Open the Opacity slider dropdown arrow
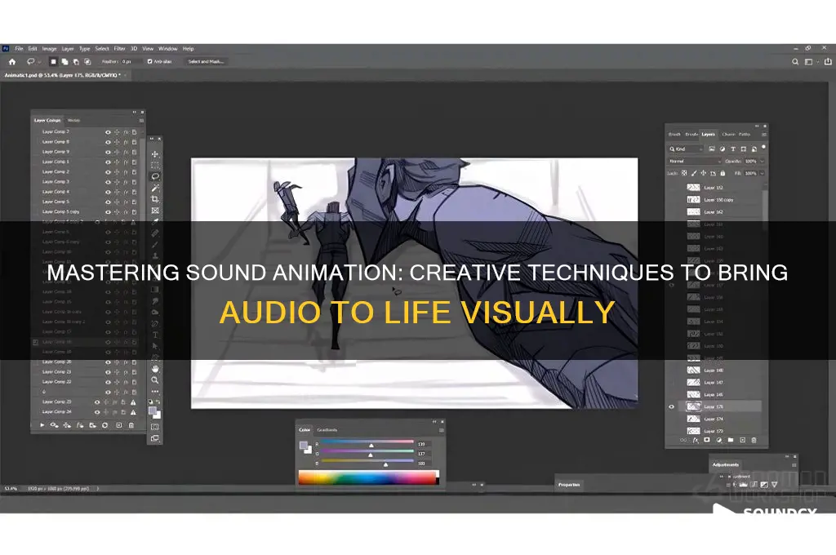Image resolution: width=836 pixels, height=555 pixels. [763, 161]
